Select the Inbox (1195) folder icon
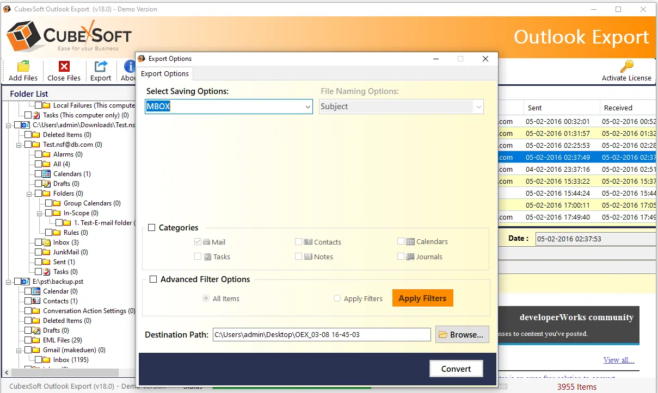The height and width of the screenshot is (393, 658). click(46, 360)
